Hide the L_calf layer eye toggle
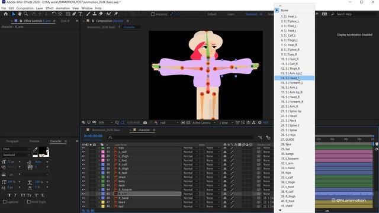The width and height of the screenshot is (379, 213). [x=83, y=152]
